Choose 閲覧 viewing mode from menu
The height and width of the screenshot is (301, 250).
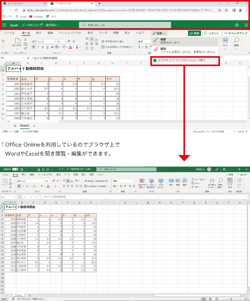point(185,50)
